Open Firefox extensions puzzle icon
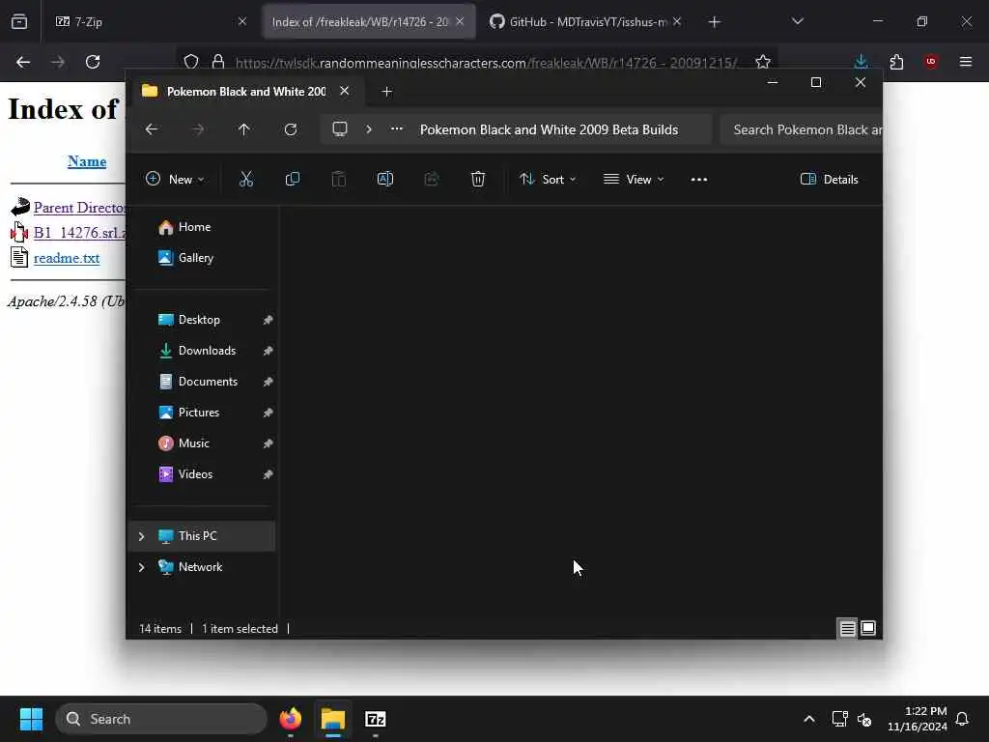 tap(896, 62)
